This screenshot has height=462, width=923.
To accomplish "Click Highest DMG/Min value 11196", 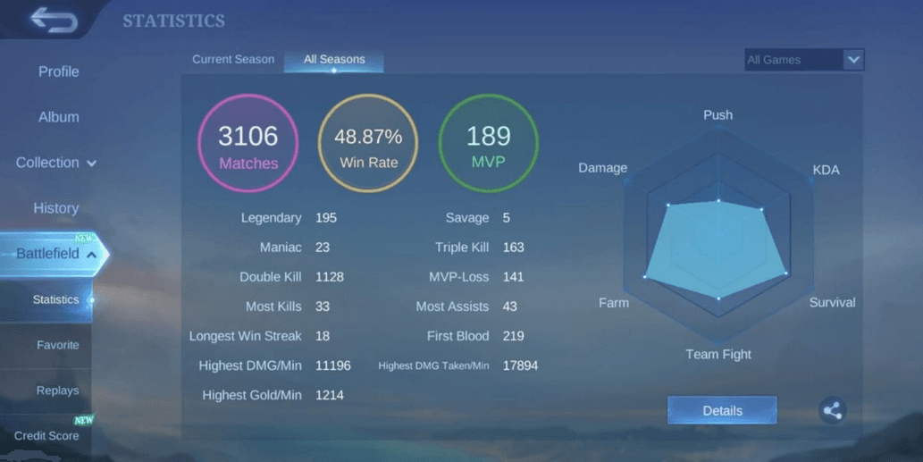I will coord(333,365).
